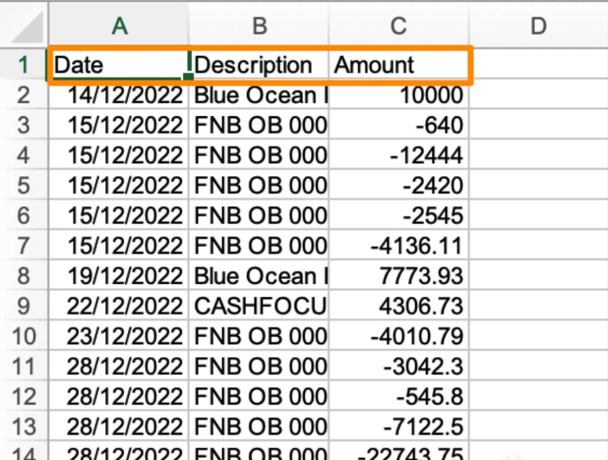The width and height of the screenshot is (608, 460).
Task: Select row 8 header
Action: click(24, 275)
